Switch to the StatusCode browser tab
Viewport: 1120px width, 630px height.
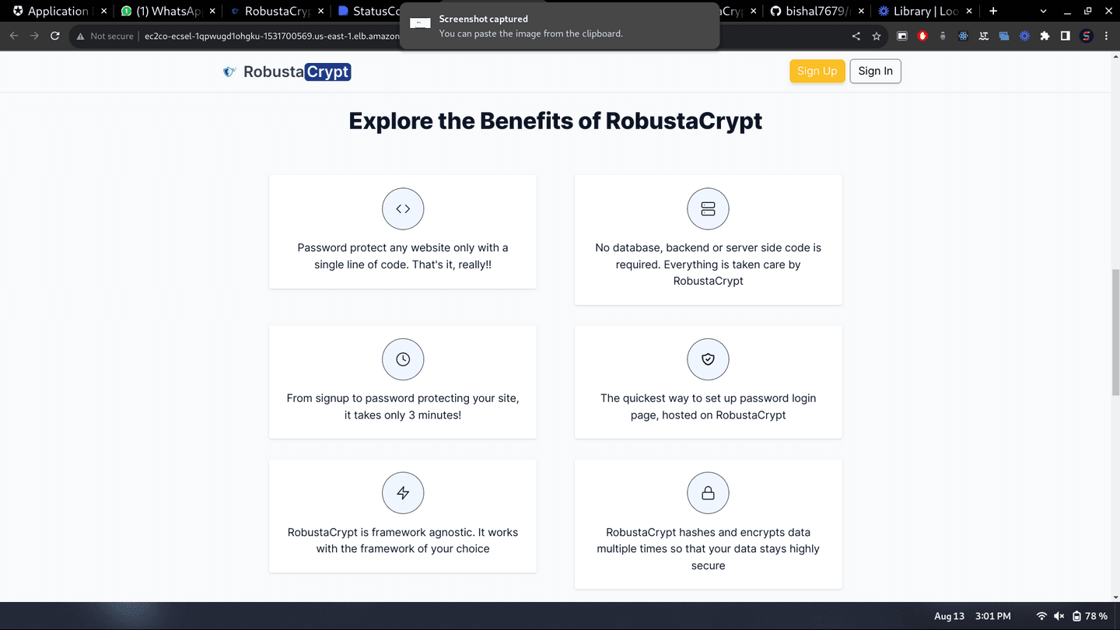pyautogui.click(x=369, y=11)
